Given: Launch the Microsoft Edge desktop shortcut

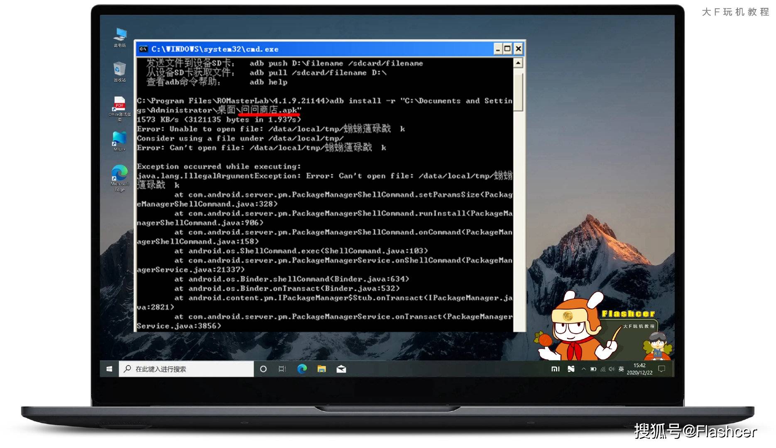Looking at the screenshot, I should pyautogui.click(x=120, y=178).
